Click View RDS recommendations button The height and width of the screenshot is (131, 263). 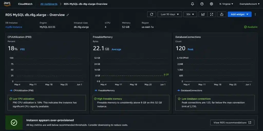(x=232, y=123)
